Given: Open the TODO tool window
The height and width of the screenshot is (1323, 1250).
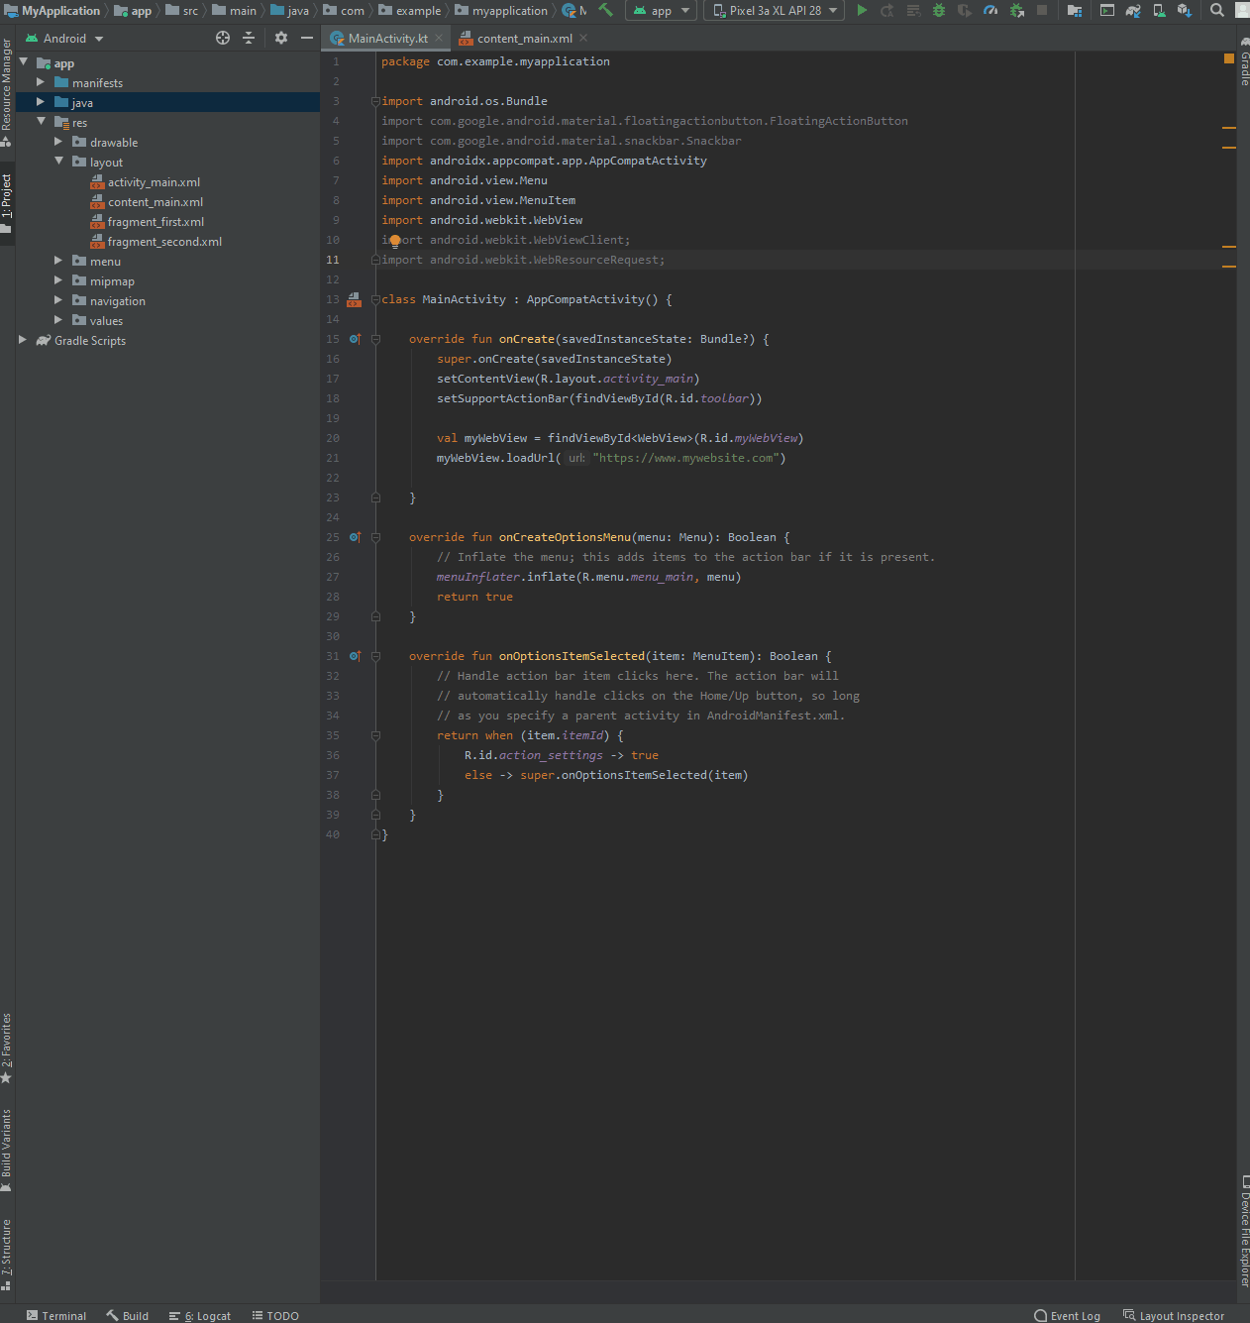Looking at the screenshot, I should [275, 1315].
